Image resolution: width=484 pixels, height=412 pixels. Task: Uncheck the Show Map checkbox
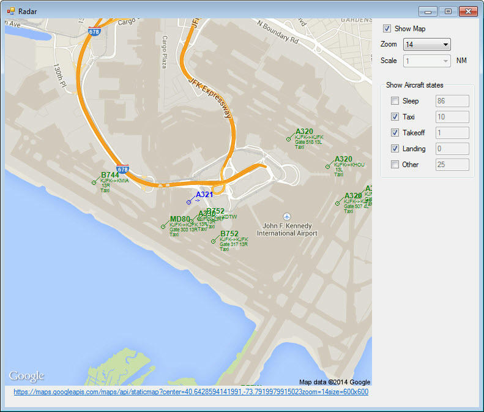click(x=387, y=29)
